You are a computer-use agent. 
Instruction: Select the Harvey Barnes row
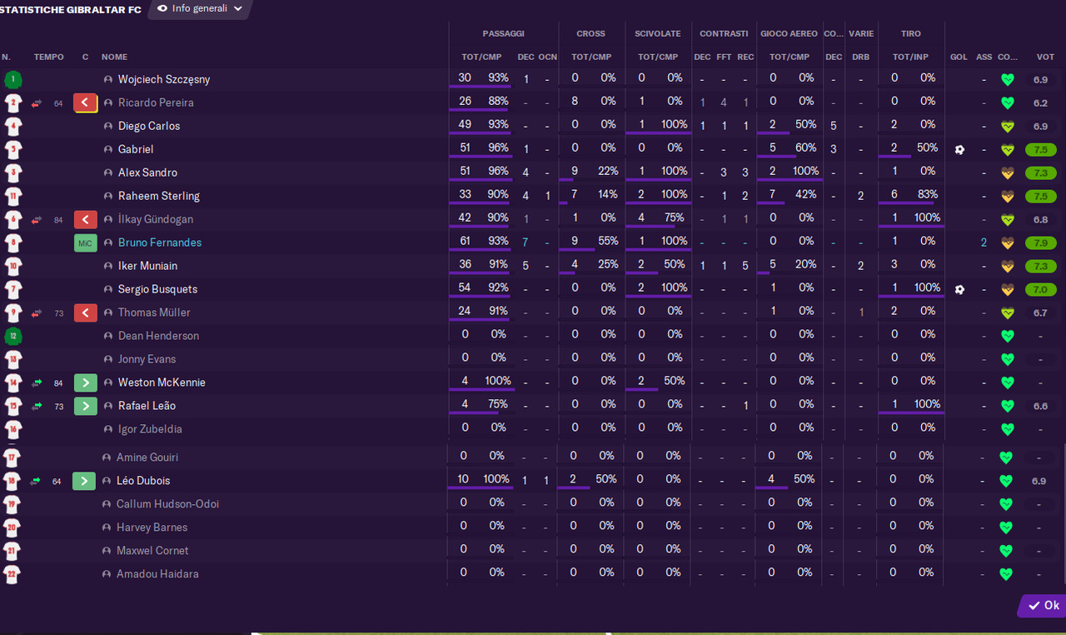pos(533,527)
